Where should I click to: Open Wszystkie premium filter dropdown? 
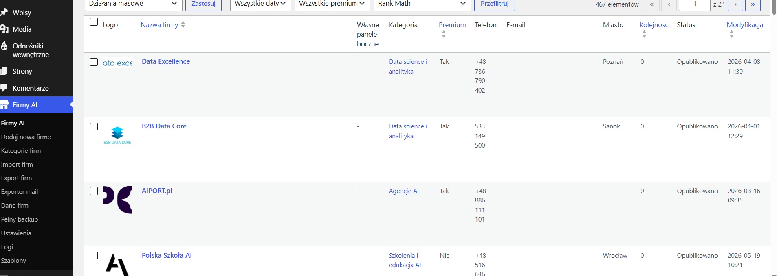point(332,4)
